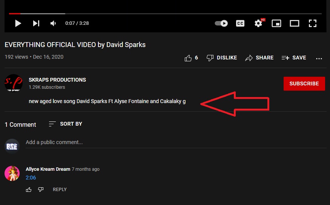Switch to theater mode
This screenshot has height=205, width=330.
[295, 23]
